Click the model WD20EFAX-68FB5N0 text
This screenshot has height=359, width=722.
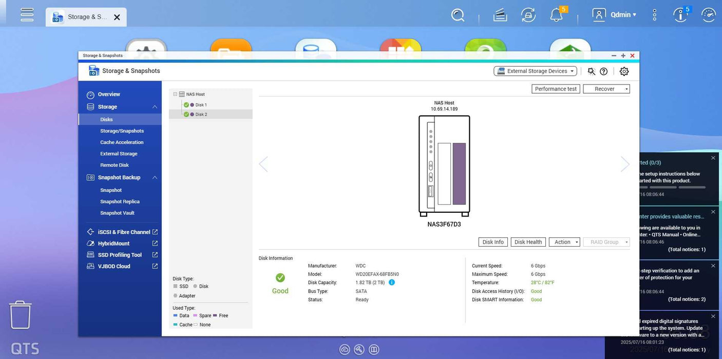(377, 274)
